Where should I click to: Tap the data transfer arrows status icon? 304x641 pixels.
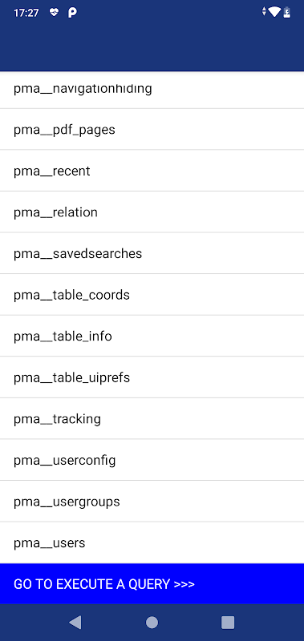pos(265,12)
